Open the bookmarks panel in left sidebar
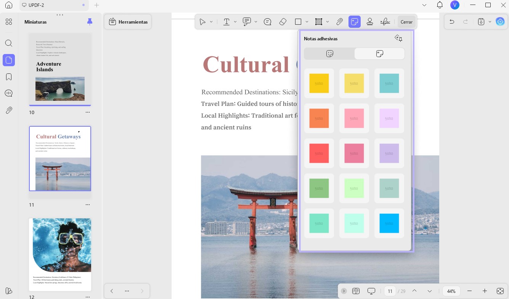Screen dimensions: 509x299 click(9, 77)
